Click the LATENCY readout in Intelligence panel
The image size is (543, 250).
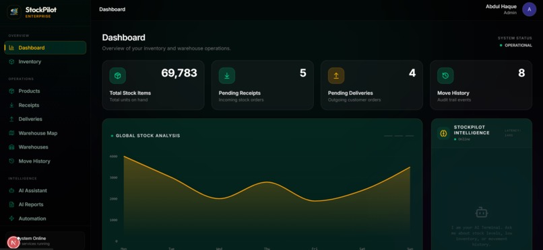coord(513,133)
